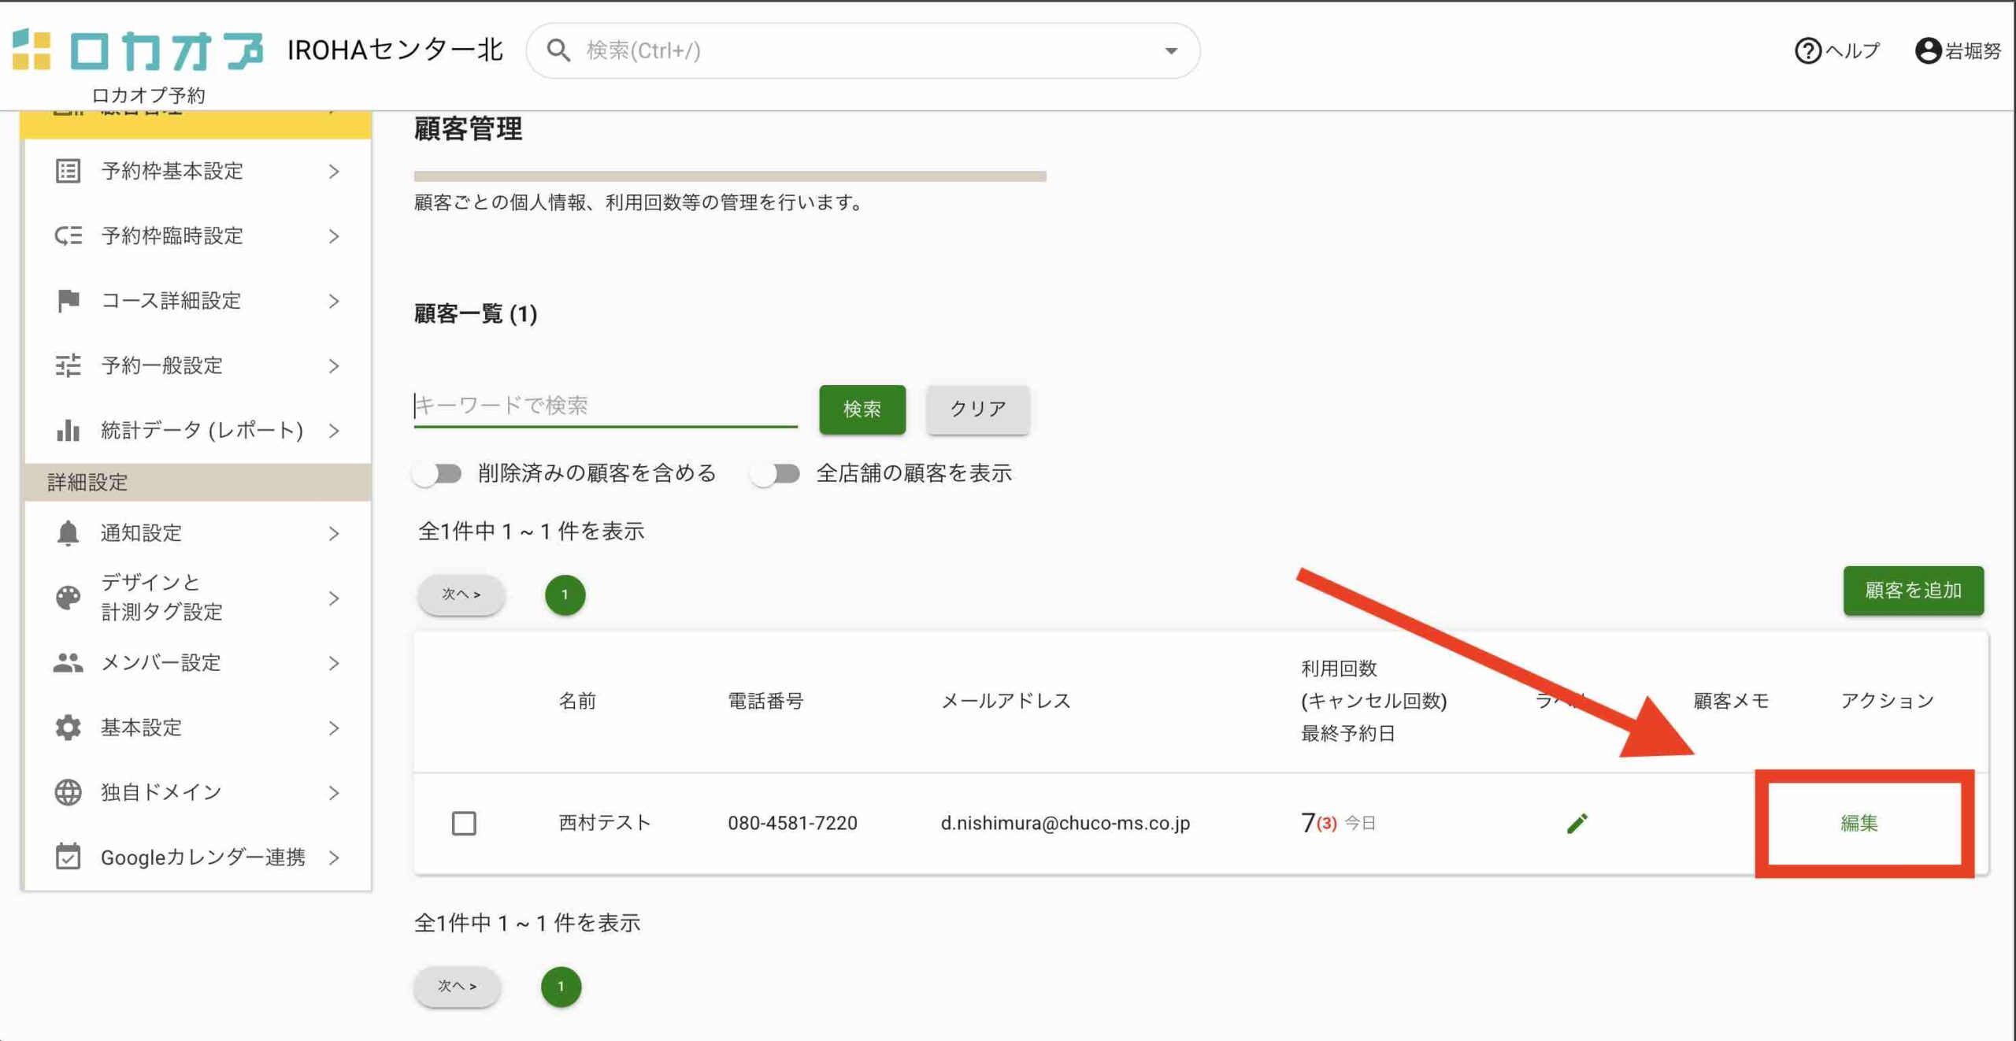
Task: Toggle 削除済みの顧客を含める switch
Action: coord(438,474)
